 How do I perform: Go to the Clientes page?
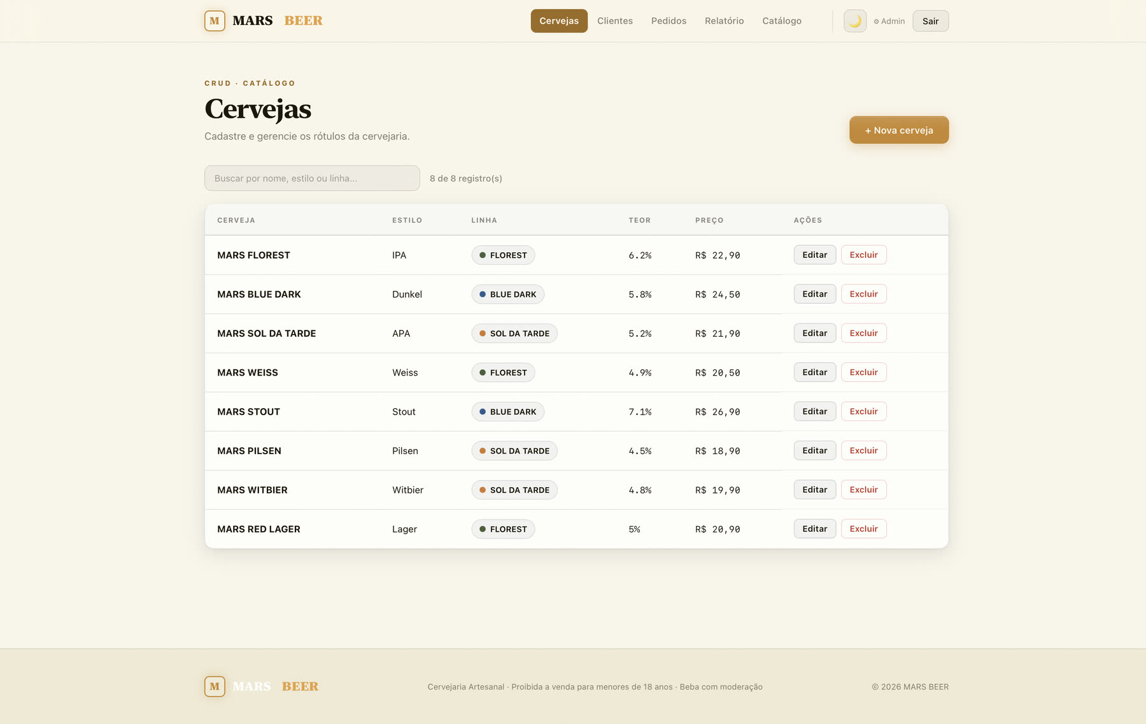(615, 21)
